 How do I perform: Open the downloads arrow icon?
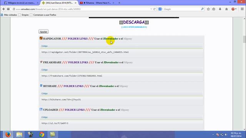coord(220,9)
